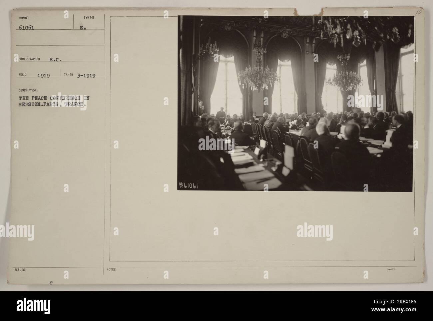Click the PHOTOGRAPHER field label
This screenshot has width=433, height=321.
[29, 59]
